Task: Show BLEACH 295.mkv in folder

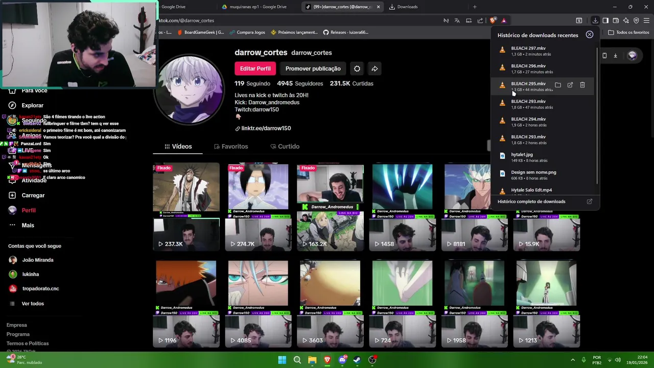Action: 558,85
